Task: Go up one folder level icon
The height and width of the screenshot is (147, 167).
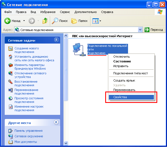Action: pos(45,21)
